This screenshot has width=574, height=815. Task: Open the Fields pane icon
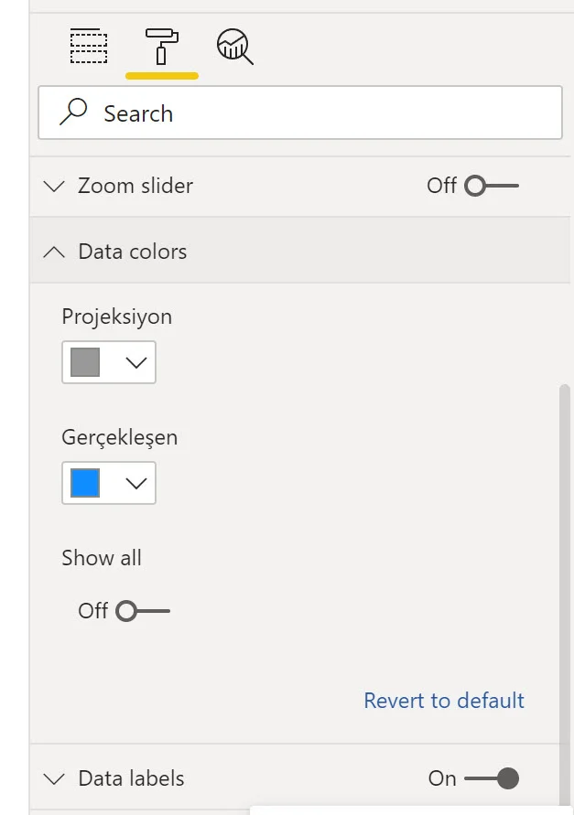tap(89, 46)
